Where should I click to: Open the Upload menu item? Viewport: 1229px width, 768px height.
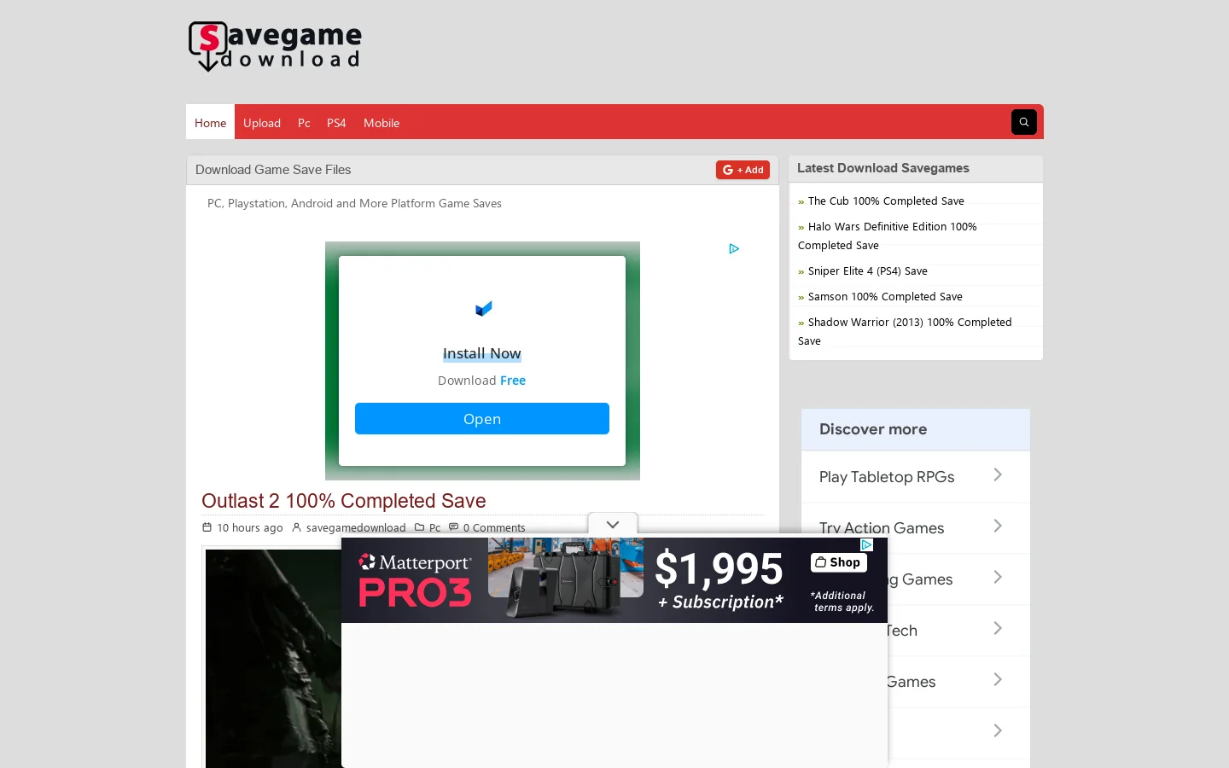point(262,123)
